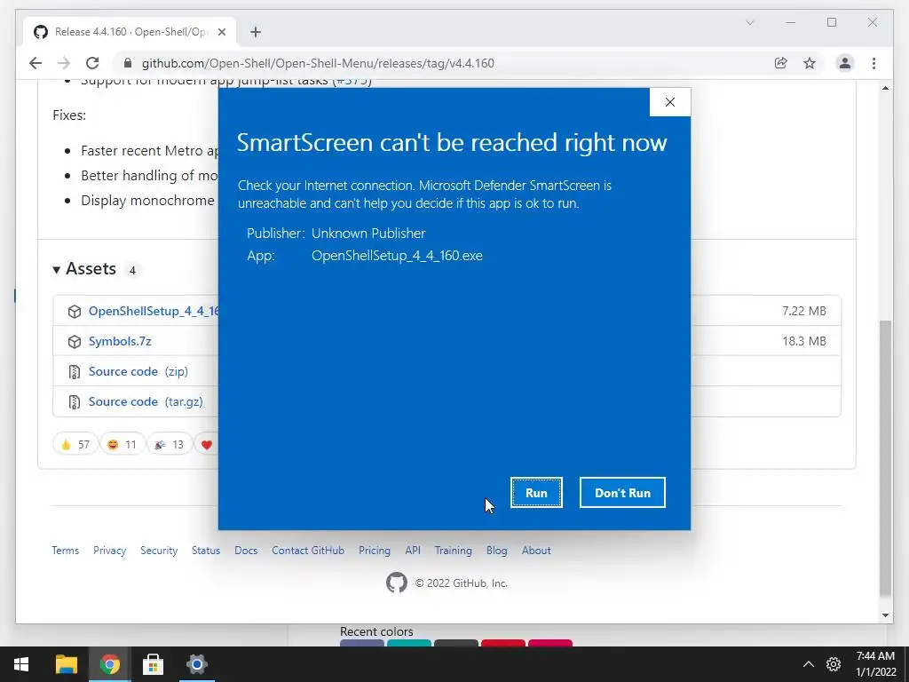Select the address bar URL
The width and height of the screenshot is (909, 682).
tap(318, 63)
